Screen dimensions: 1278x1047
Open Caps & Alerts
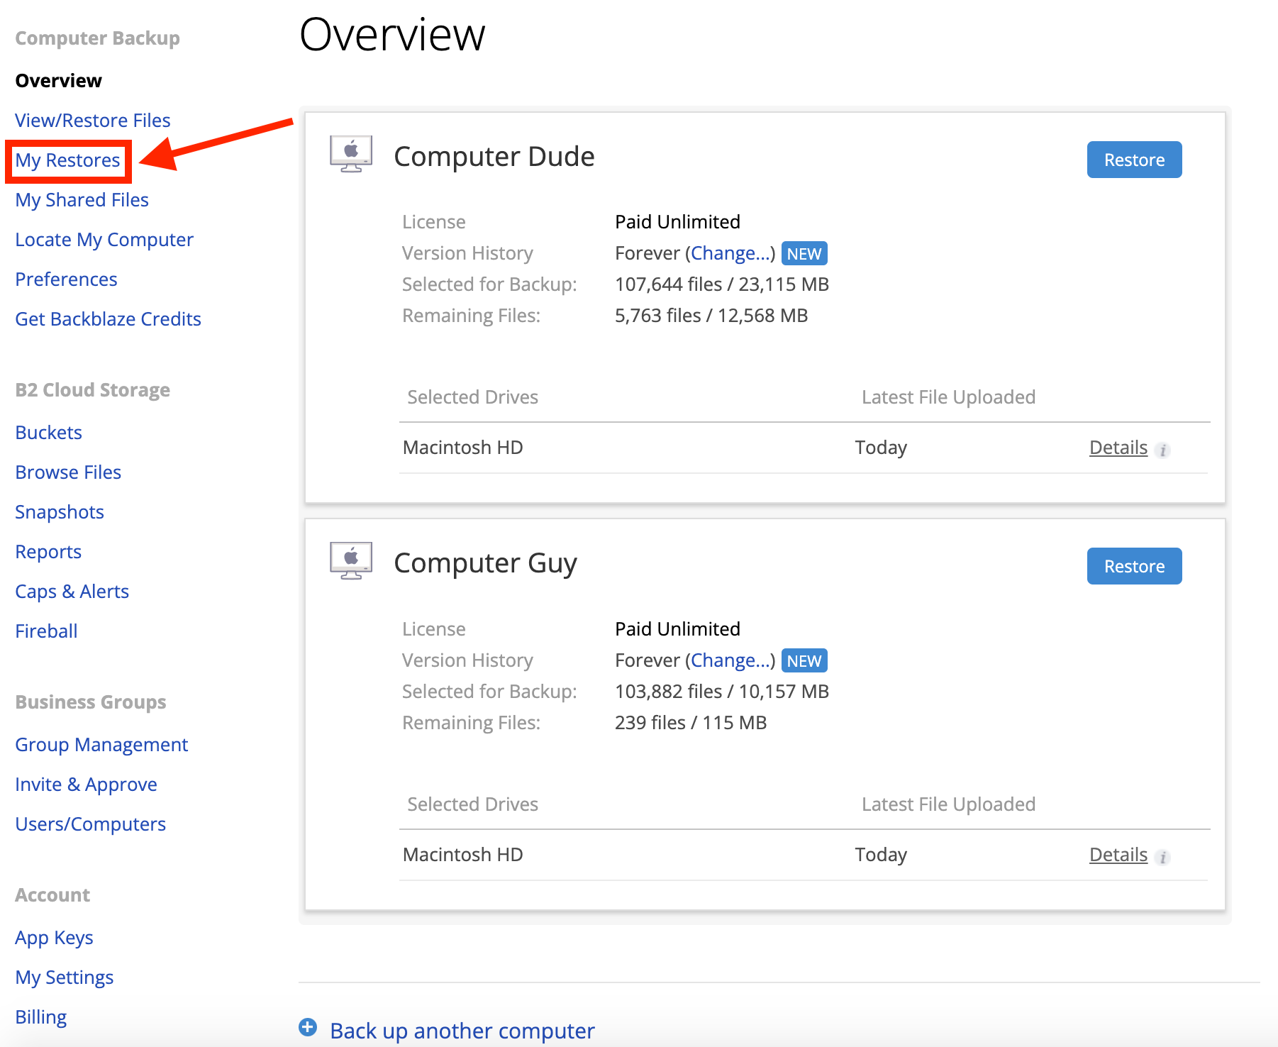72,592
